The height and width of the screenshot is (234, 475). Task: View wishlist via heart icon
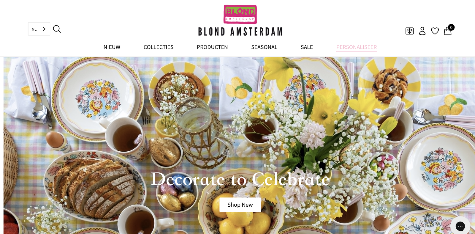(435, 31)
